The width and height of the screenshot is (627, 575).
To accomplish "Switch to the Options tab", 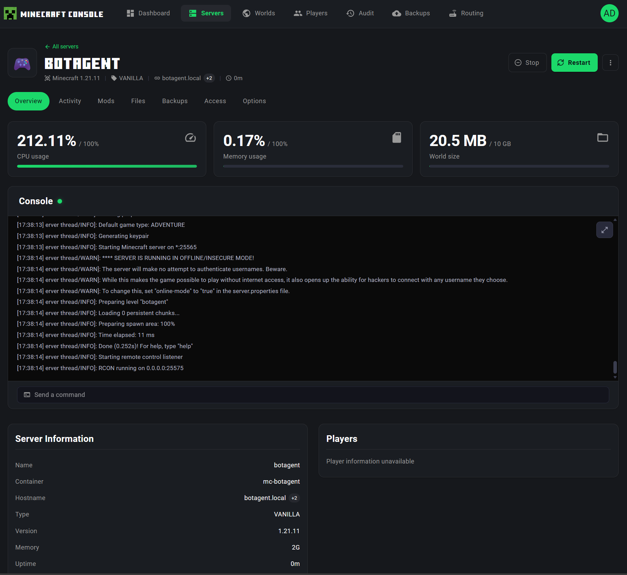I will click(x=254, y=101).
